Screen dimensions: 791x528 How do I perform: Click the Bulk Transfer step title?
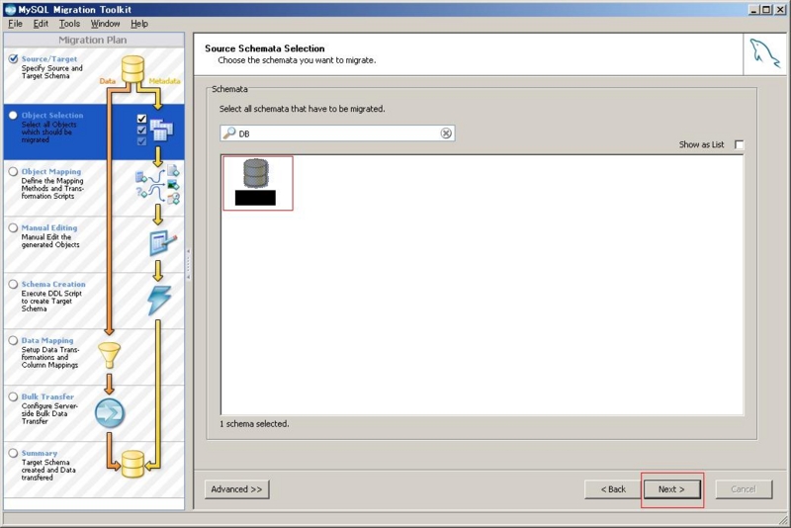coord(47,396)
